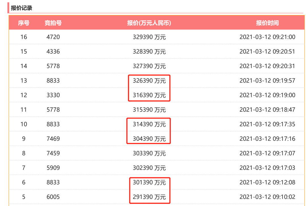The image size is (306, 206).
Task: Select bidder number 4336
Action: (53, 52)
